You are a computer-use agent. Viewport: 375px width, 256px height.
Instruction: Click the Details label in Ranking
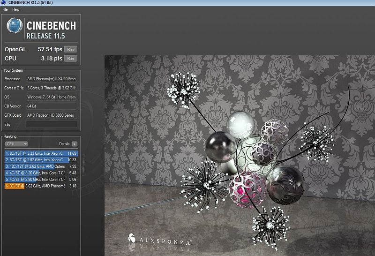64,144
